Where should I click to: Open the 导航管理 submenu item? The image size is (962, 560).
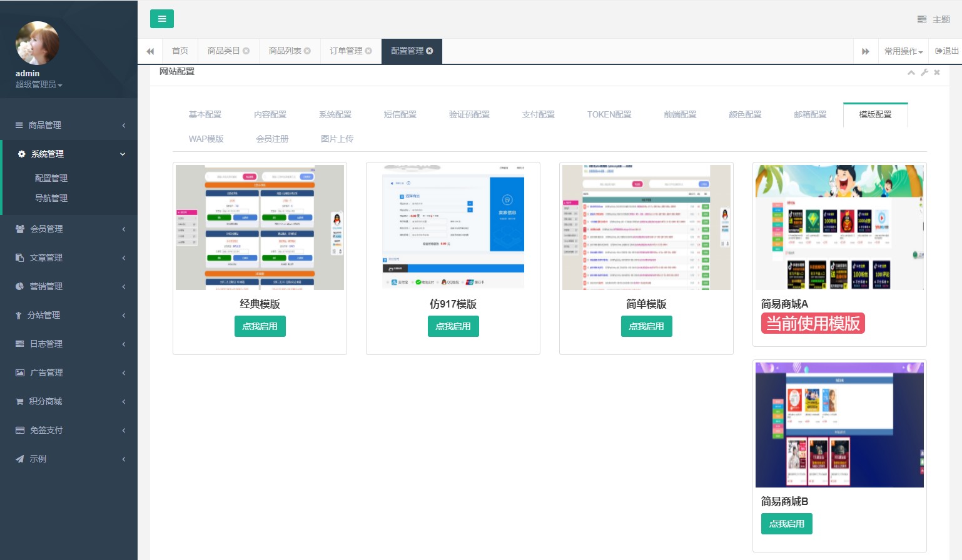click(x=51, y=198)
